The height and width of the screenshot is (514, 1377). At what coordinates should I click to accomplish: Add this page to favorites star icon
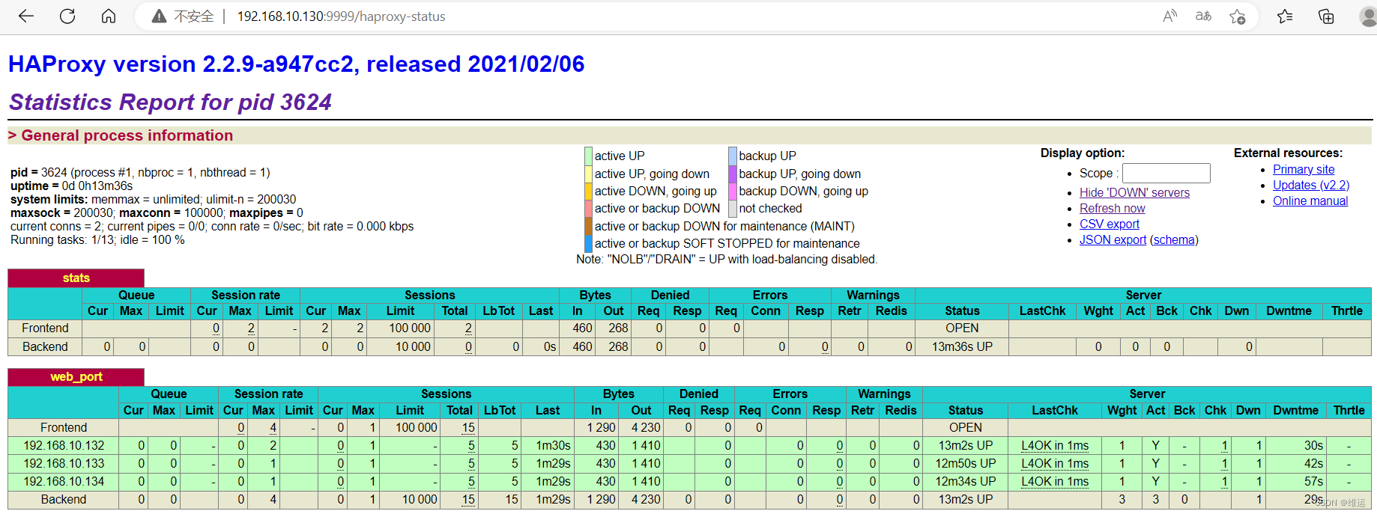pyautogui.click(x=1238, y=16)
